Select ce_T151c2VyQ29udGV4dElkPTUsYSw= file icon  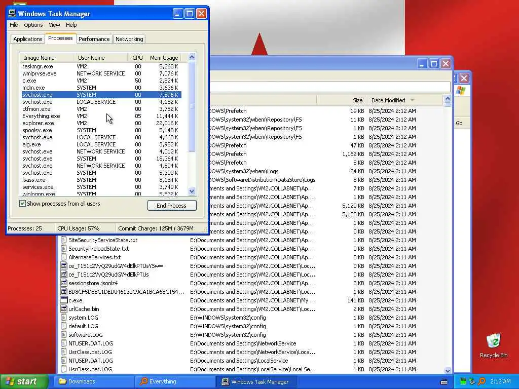coord(63,265)
